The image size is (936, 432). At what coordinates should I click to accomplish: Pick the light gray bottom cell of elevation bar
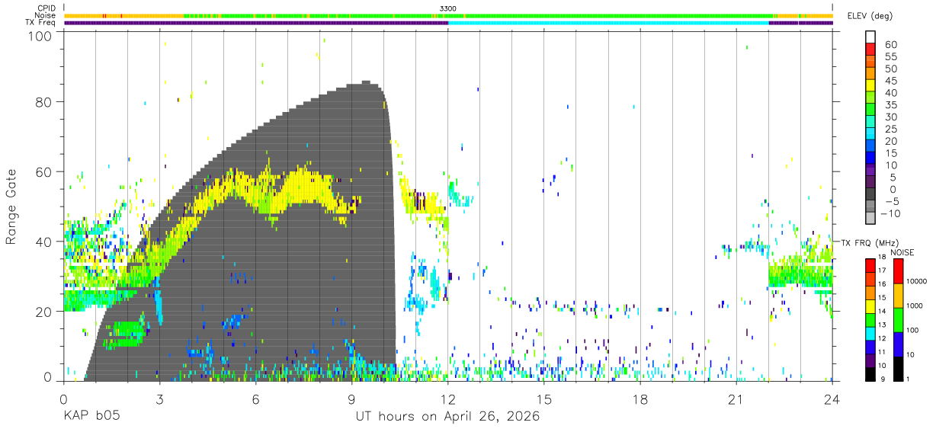click(x=870, y=219)
